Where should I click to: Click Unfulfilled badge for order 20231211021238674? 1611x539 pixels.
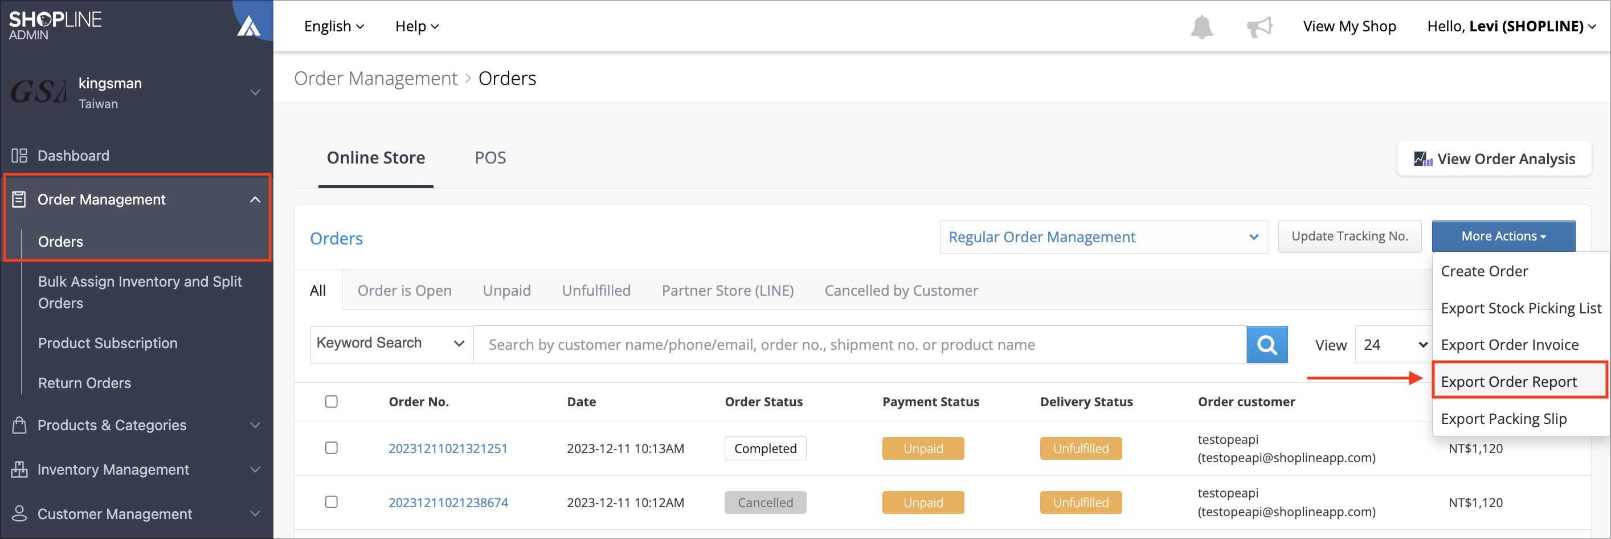1081,502
